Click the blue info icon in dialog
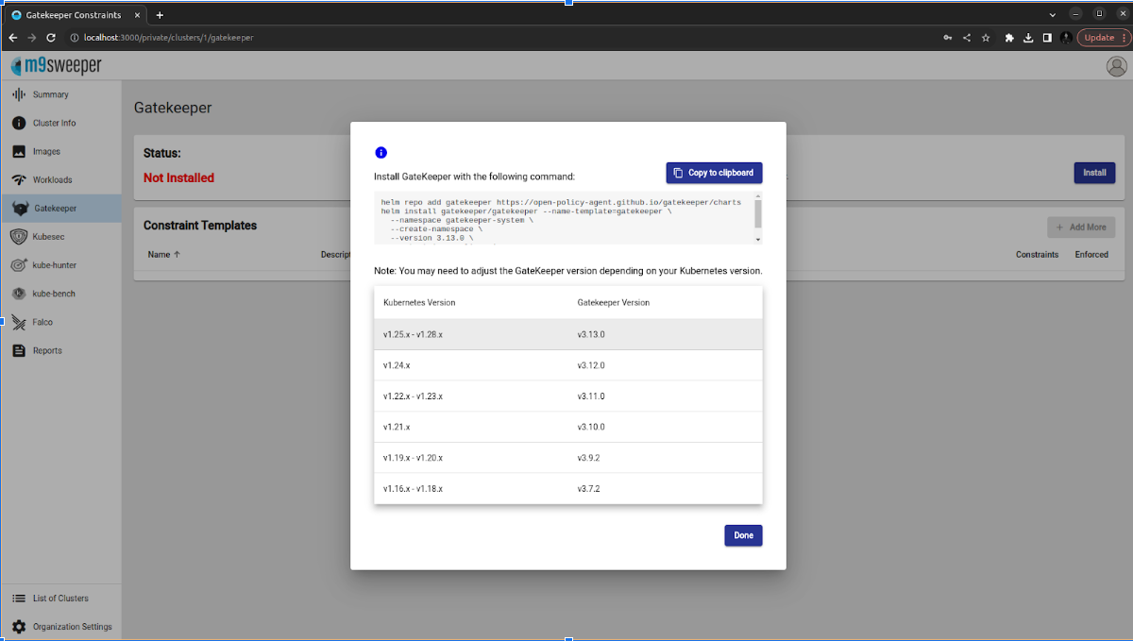Image resolution: width=1133 pixels, height=641 pixels. click(x=380, y=153)
